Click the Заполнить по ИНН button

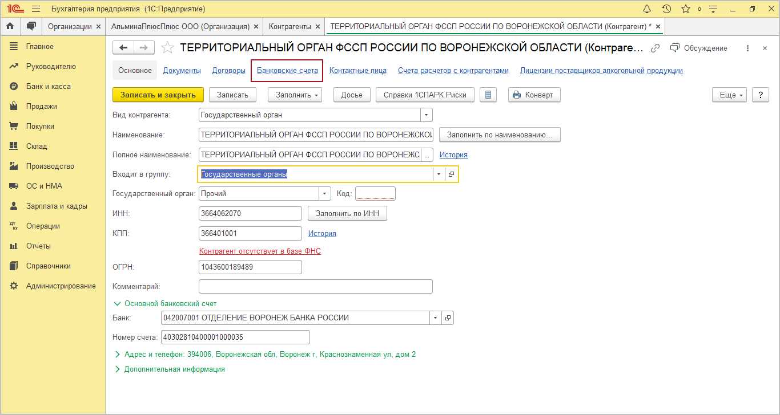pyautogui.click(x=348, y=213)
